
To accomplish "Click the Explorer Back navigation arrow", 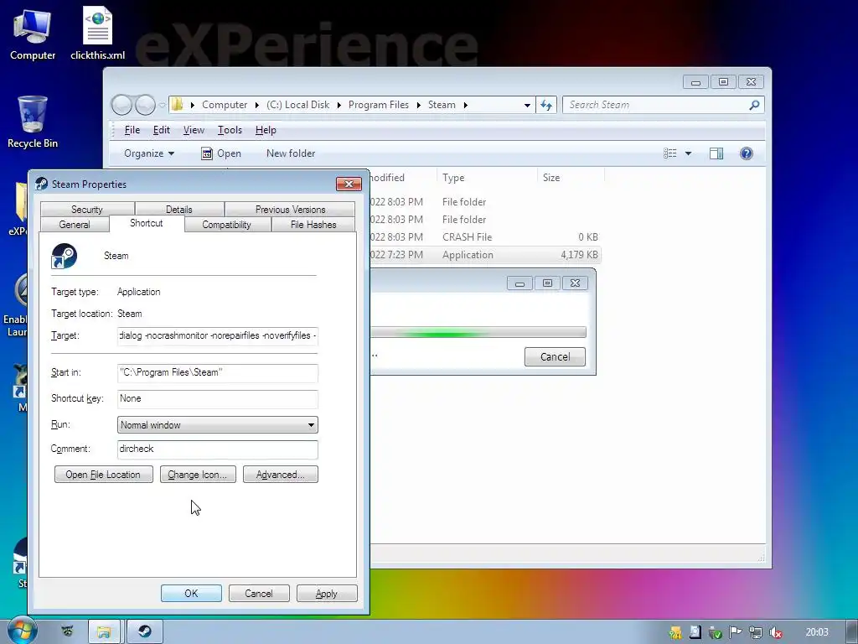I will point(121,105).
